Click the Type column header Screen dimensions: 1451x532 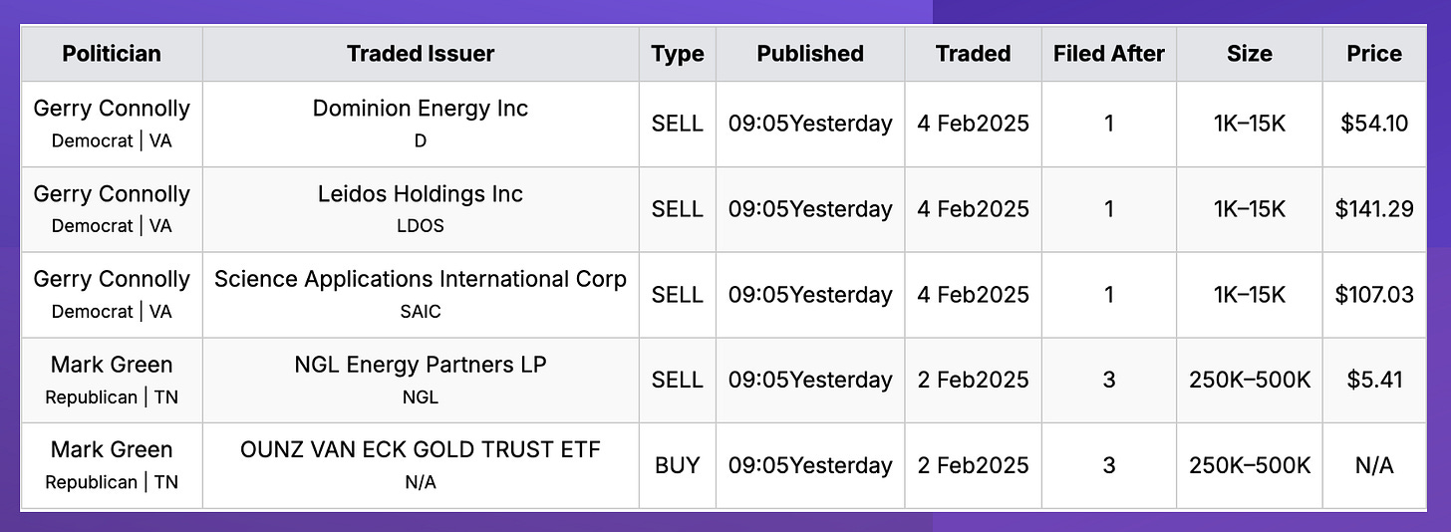coord(678,54)
